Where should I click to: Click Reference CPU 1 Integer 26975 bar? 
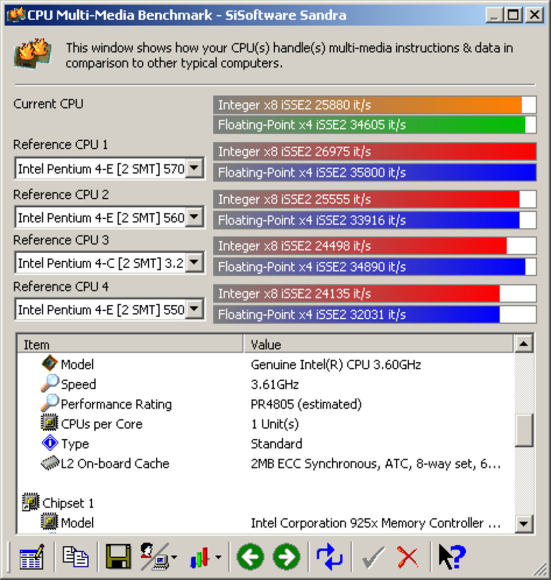(x=374, y=152)
